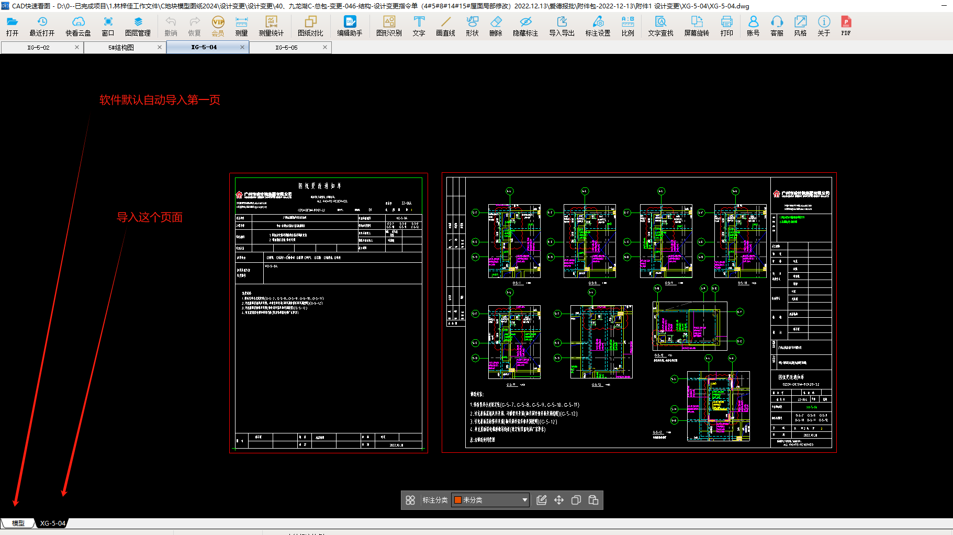
Task: Launch 图纸对比 drawing compare
Action: (x=310, y=26)
